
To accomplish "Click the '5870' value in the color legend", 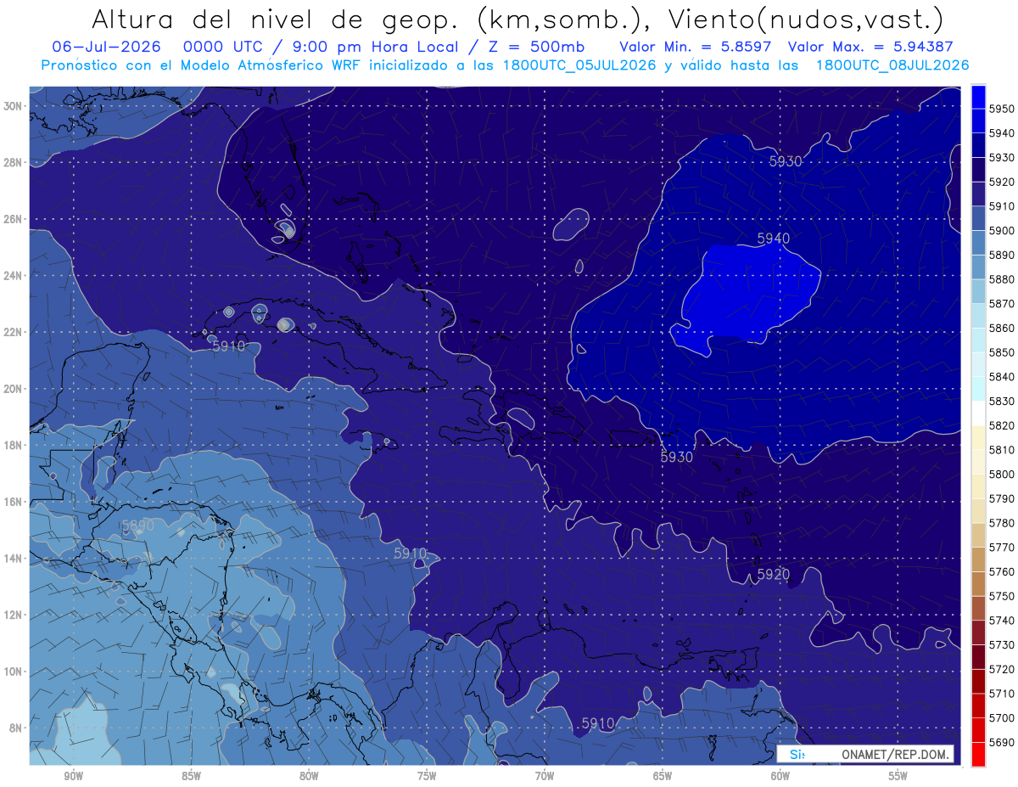I will coord(1002,303).
